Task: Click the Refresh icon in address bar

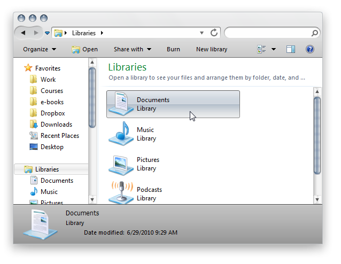Action: coord(214,33)
